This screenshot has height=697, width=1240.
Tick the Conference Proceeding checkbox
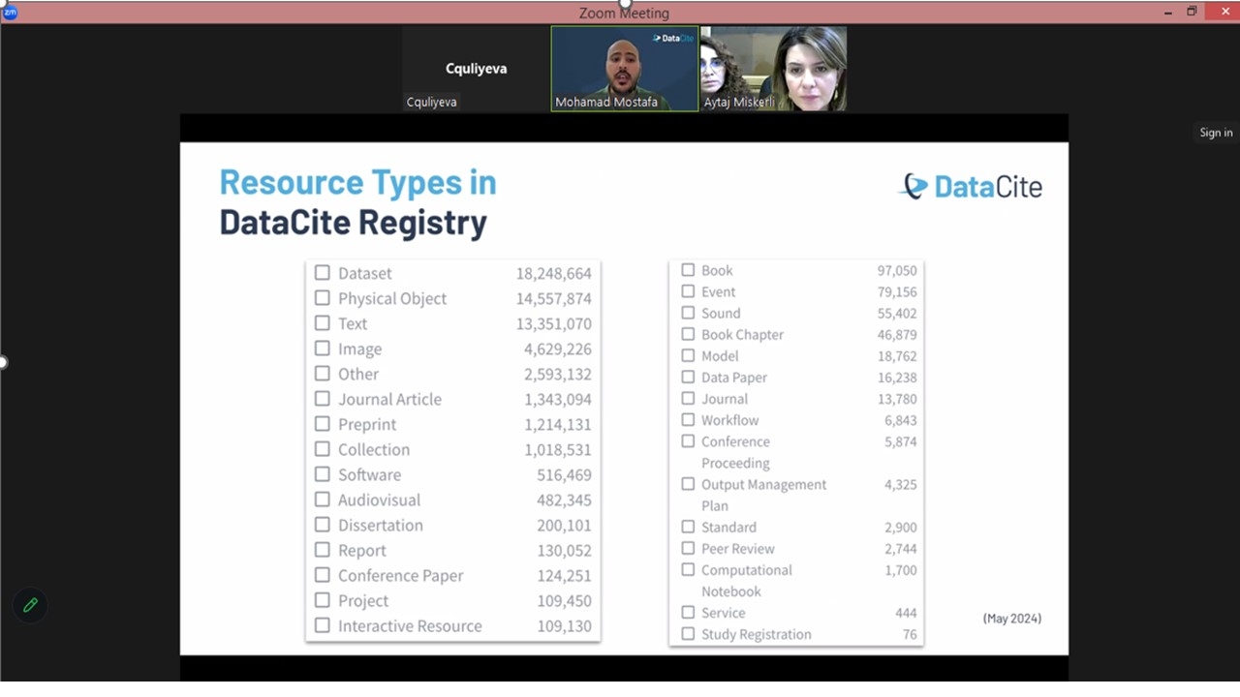point(688,441)
